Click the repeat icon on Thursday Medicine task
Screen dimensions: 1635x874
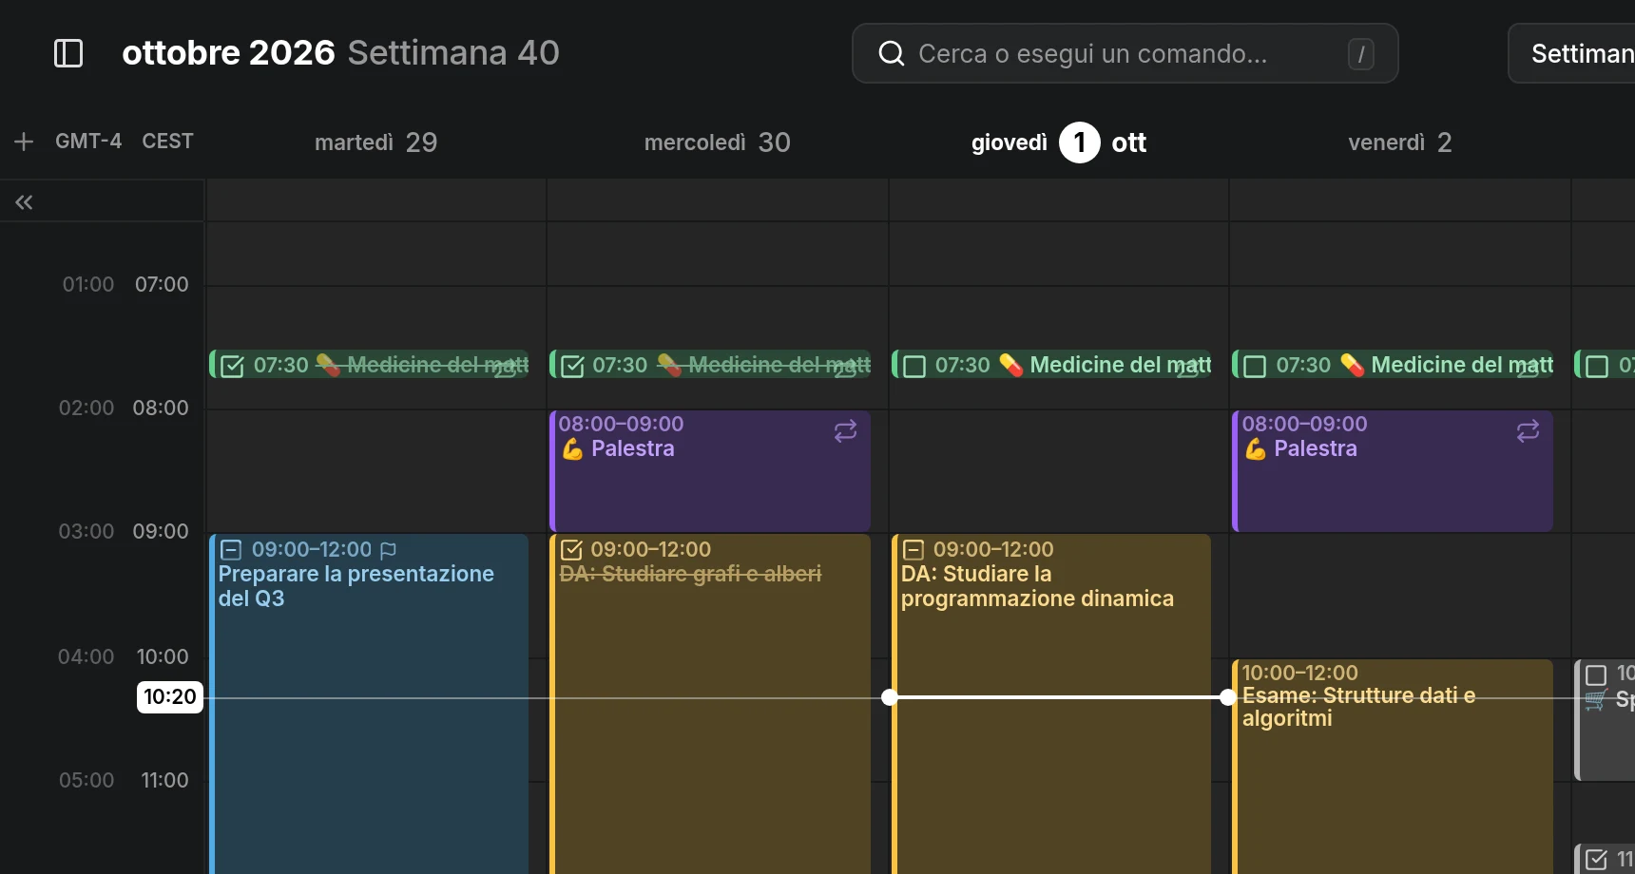tap(1188, 370)
